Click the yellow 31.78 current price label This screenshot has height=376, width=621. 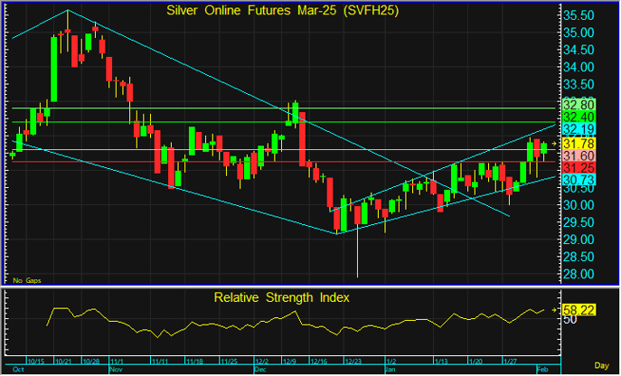[x=579, y=144]
